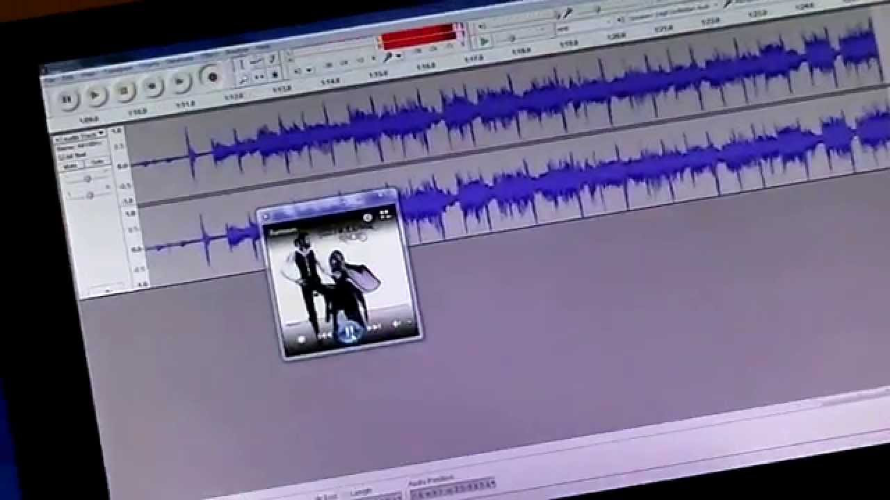This screenshot has height=500, width=890.
Task: Select the Time Shift tool
Action: tap(259, 76)
